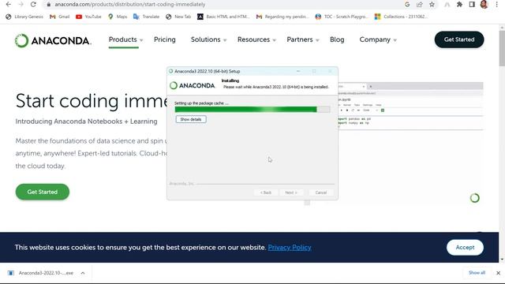Open Basic HTML and HTML bookmark
This screenshot has width=505, height=284.
[223, 17]
